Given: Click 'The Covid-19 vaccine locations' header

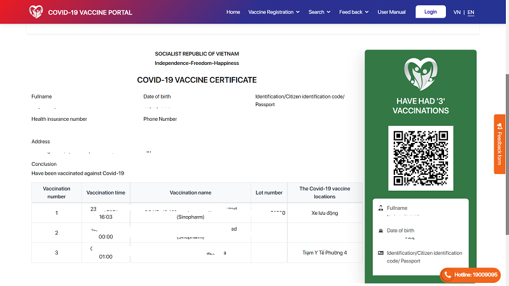Looking at the screenshot, I should pyautogui.click(x=324, y=193).
